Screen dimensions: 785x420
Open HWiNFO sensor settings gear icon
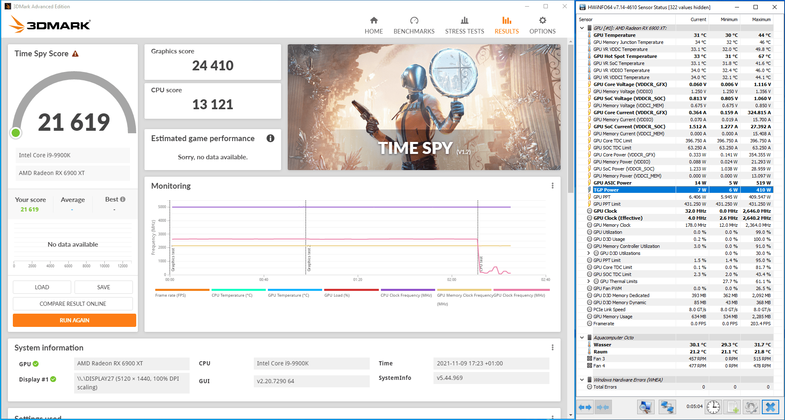[x=751, y=407]
